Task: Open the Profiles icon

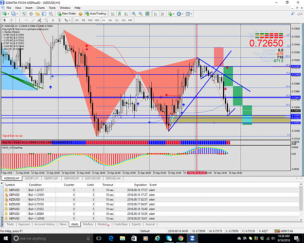Action: point(13,14)
